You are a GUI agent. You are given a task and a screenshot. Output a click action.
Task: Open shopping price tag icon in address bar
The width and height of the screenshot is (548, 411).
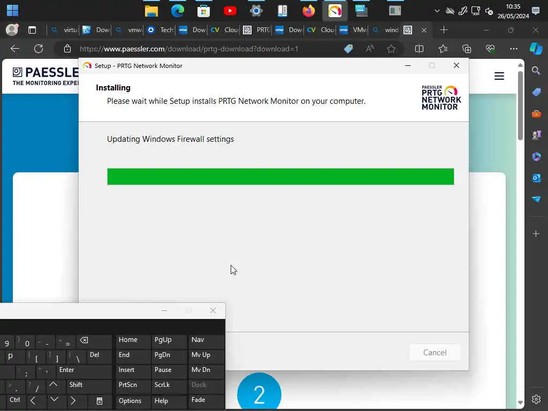(348, 49)
